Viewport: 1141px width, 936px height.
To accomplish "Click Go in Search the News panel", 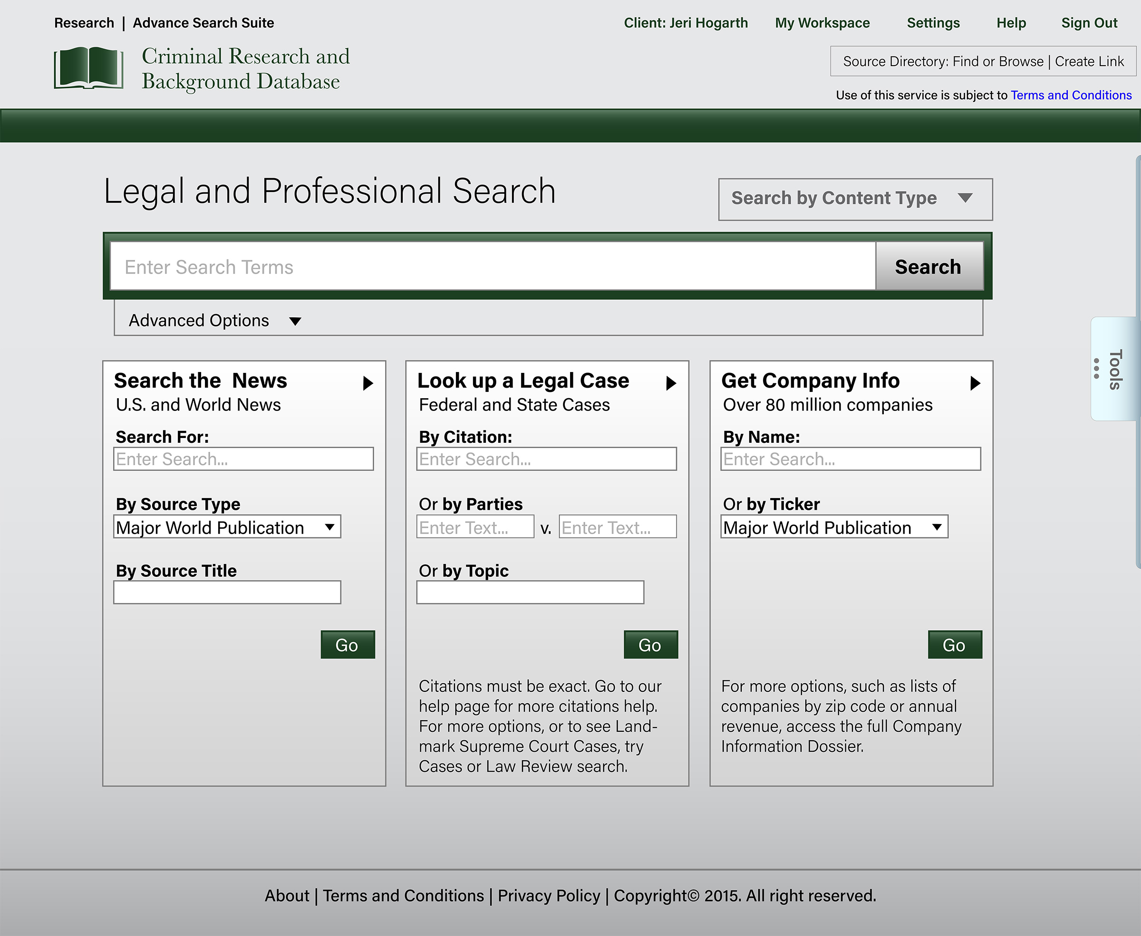I will (x=348, y=645).
